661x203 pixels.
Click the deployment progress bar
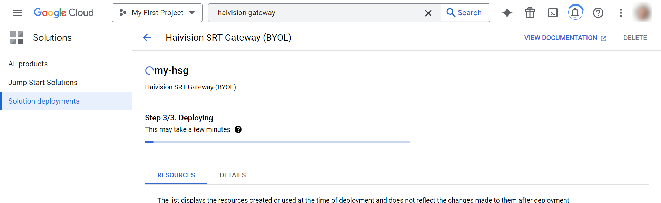click(x=277, y=142)
